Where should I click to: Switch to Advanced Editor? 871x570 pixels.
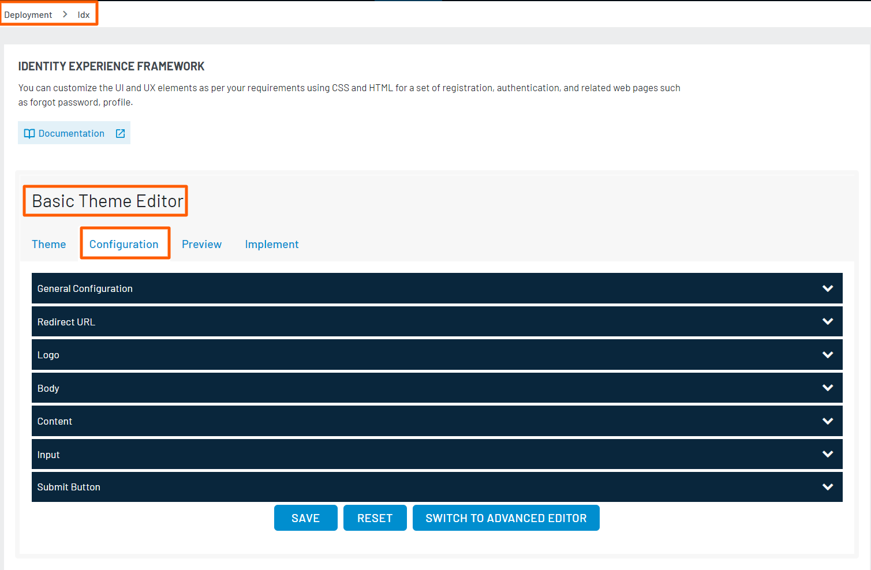point(506,518)
